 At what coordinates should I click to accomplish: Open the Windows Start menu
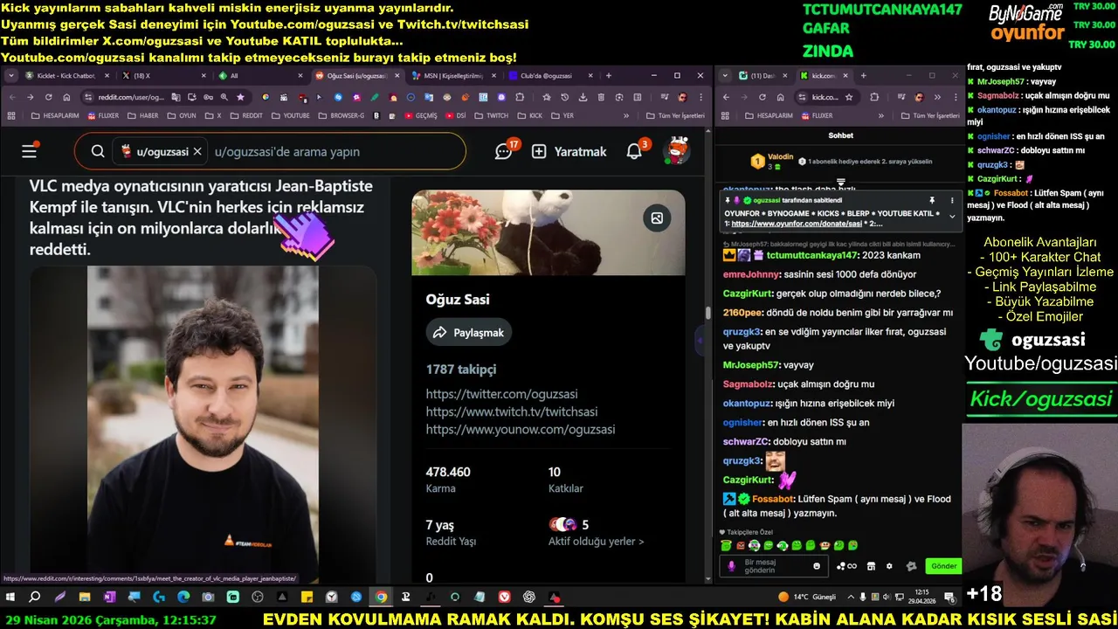(10, 598)
